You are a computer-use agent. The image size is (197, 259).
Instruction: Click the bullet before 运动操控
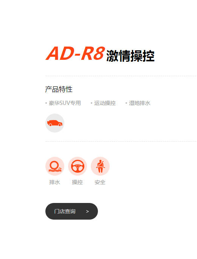(92, 103)
